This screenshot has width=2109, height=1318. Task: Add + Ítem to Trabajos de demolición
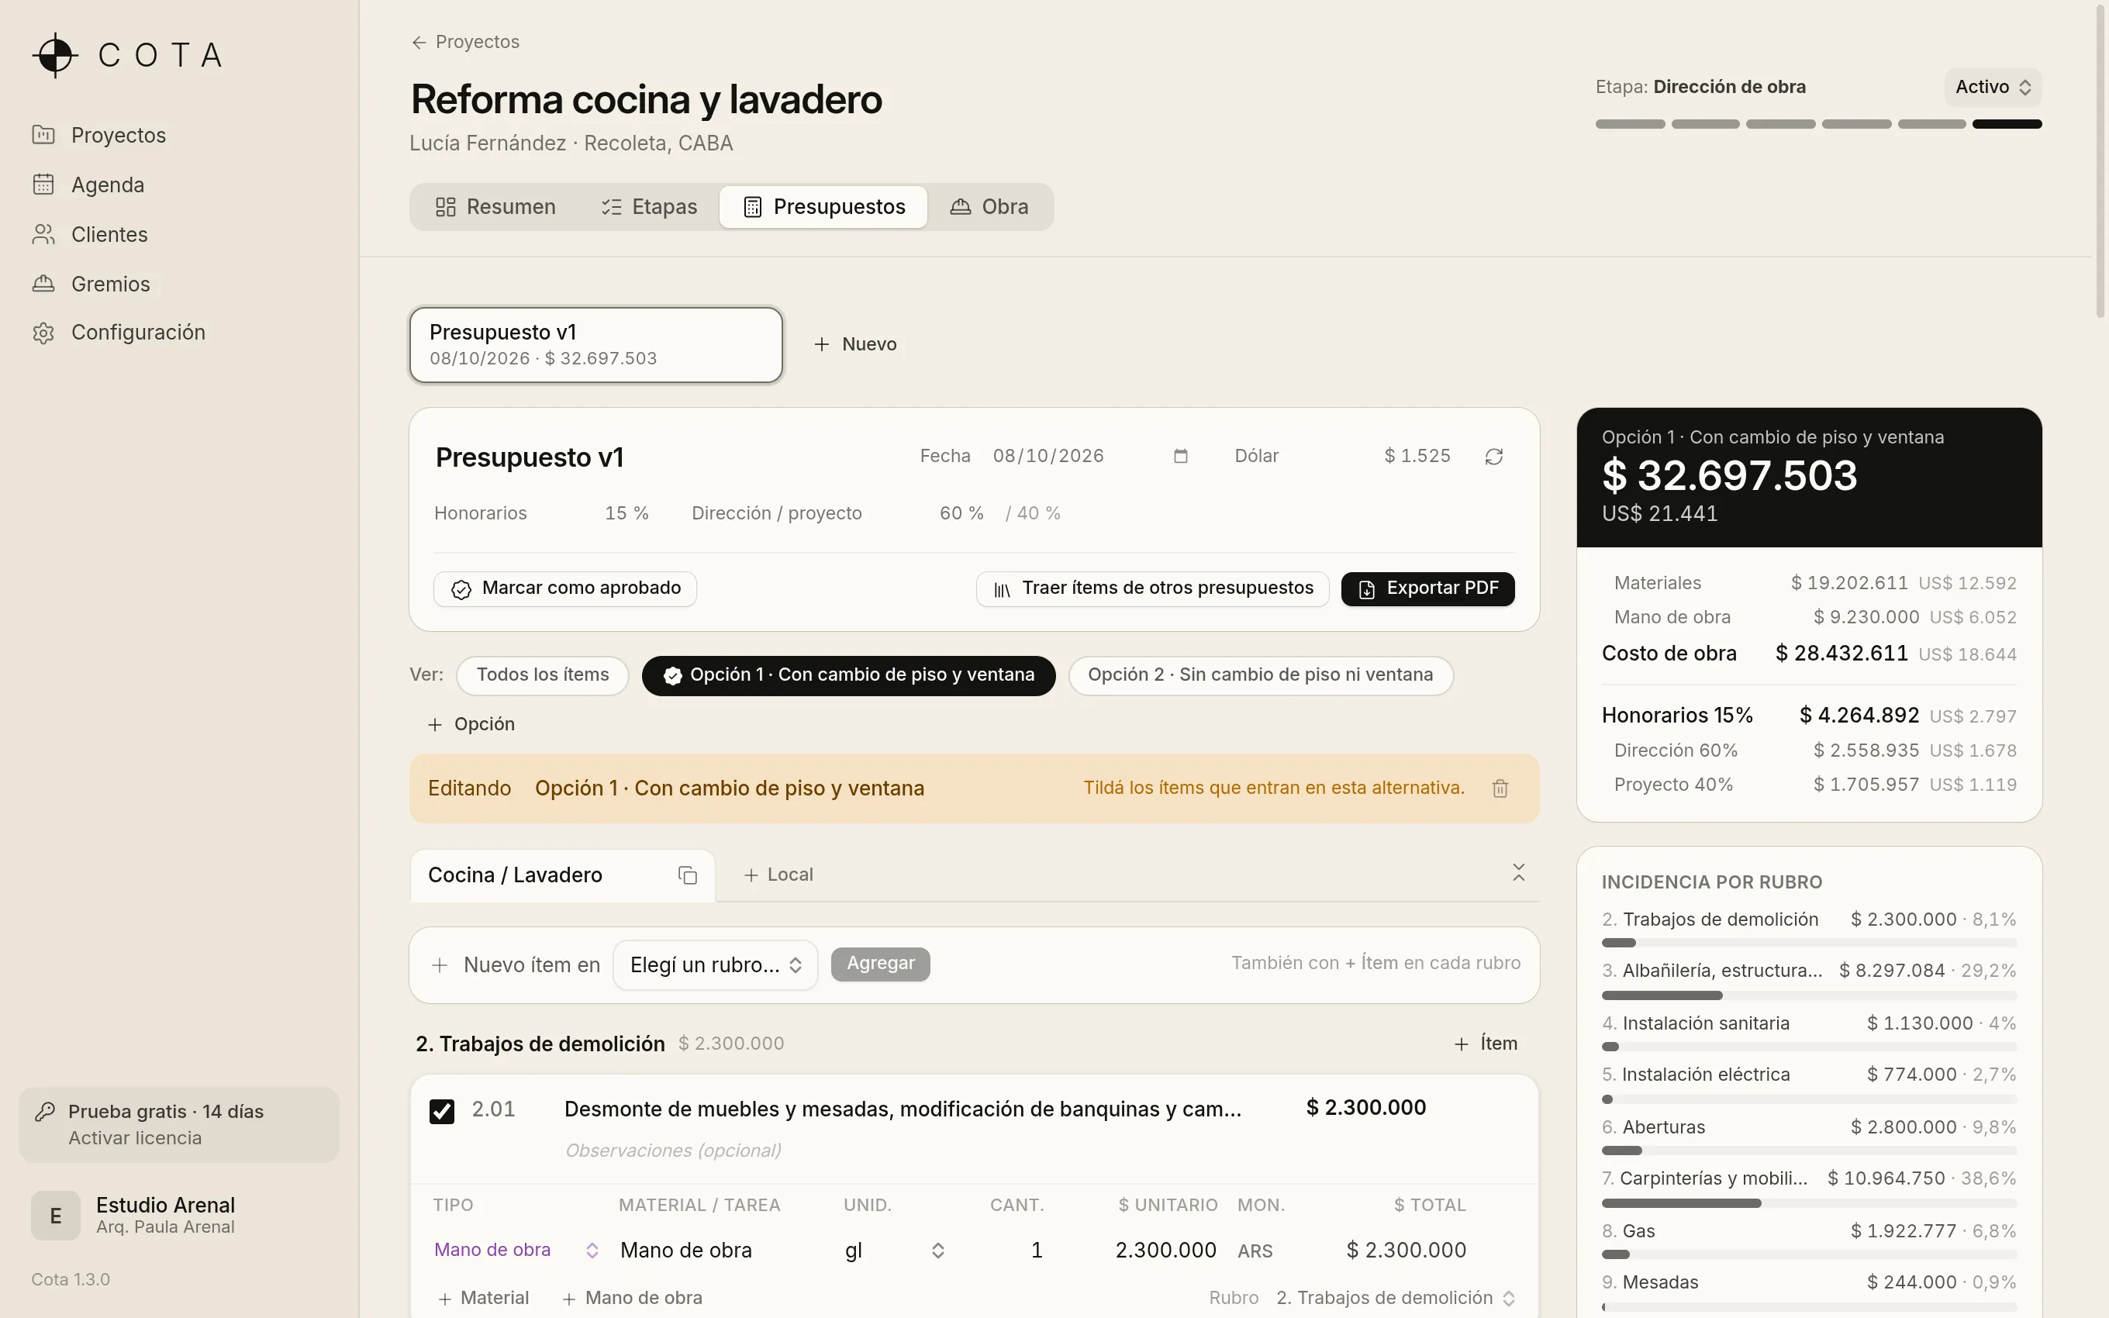click(x=1486, y=1044)
